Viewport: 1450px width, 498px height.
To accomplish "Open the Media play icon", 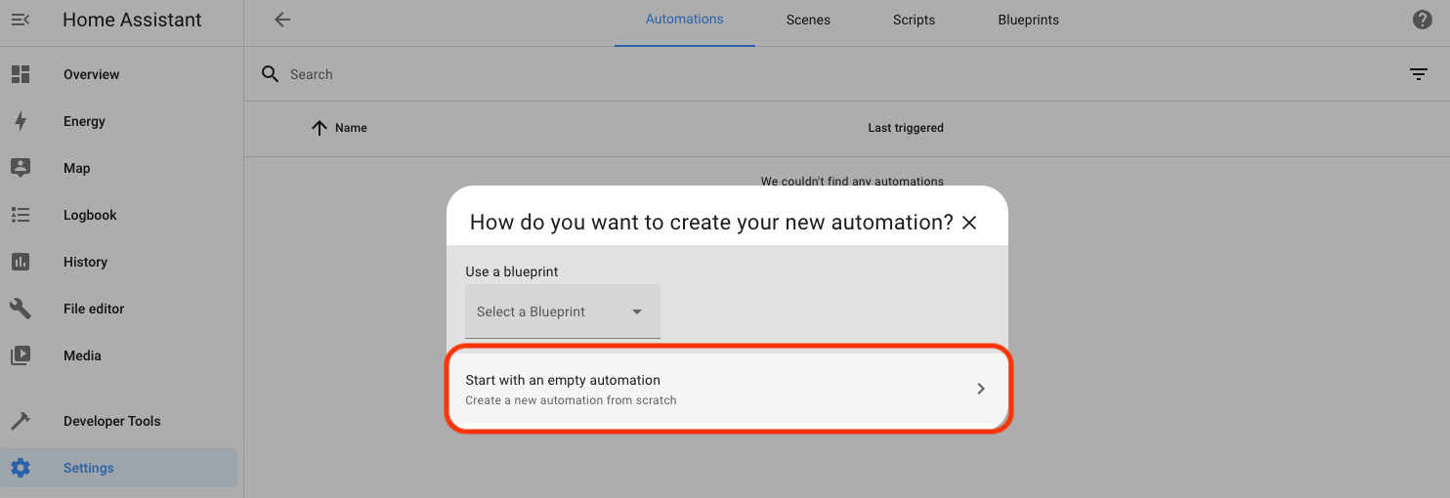I will pyautogui.click(x=21, y=355).
